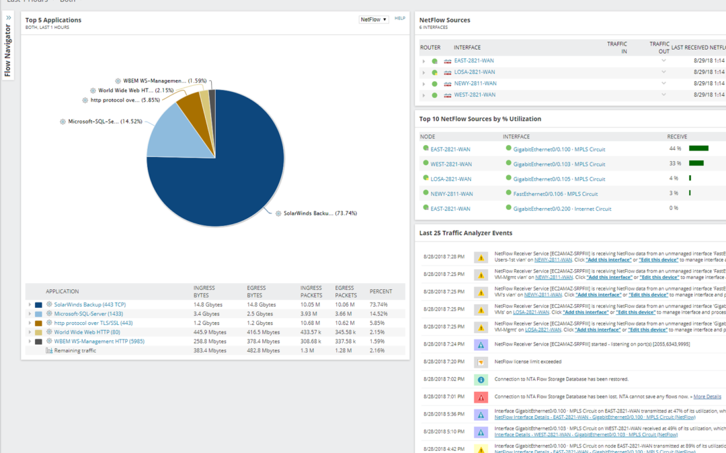Click the router vendor icon beside EAST-2821-WAN in NetFlow Sources

click(x=447, y=61)
